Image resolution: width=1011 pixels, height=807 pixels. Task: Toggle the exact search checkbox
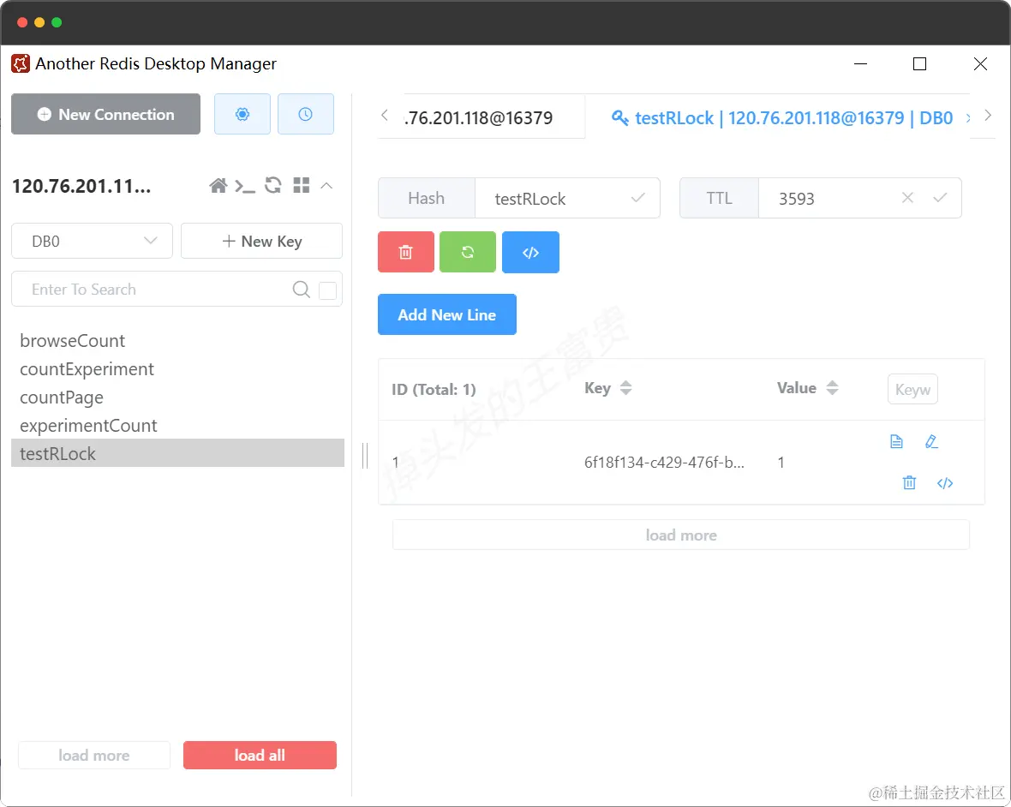(327, 290)
